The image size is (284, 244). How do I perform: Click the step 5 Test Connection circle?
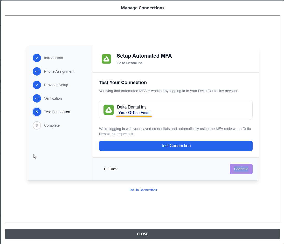37,112
